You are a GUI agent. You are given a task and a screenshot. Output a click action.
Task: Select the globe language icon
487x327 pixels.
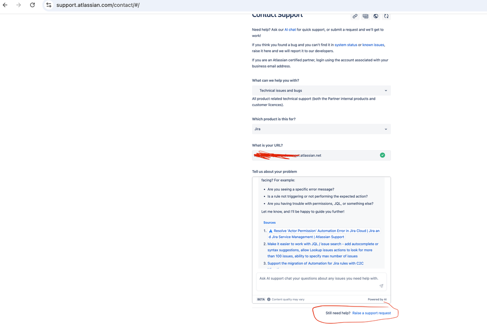point(376,16)
